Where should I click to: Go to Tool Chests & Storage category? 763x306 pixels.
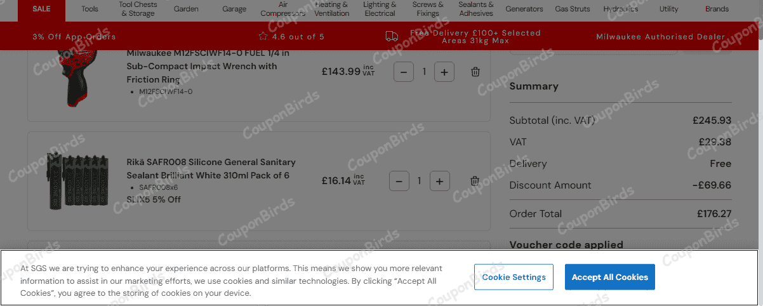coord(138,9)
